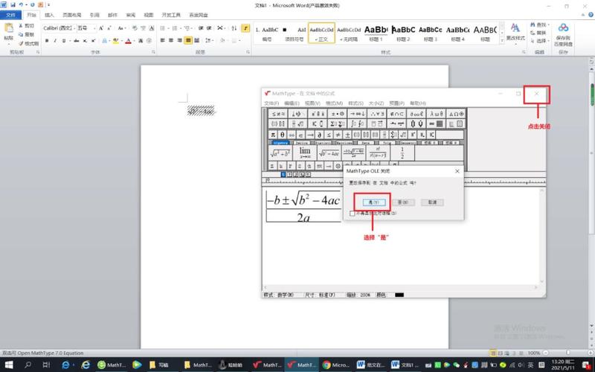Toggle Subscript in Word font group
Viewport: 595px width, 372px height.
coord(85,40)
